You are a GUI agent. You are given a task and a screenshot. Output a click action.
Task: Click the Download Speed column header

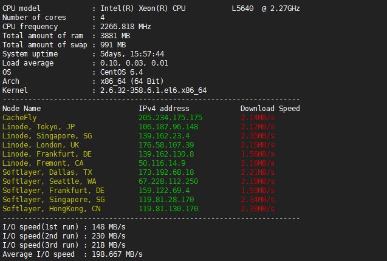pos(270,109)
